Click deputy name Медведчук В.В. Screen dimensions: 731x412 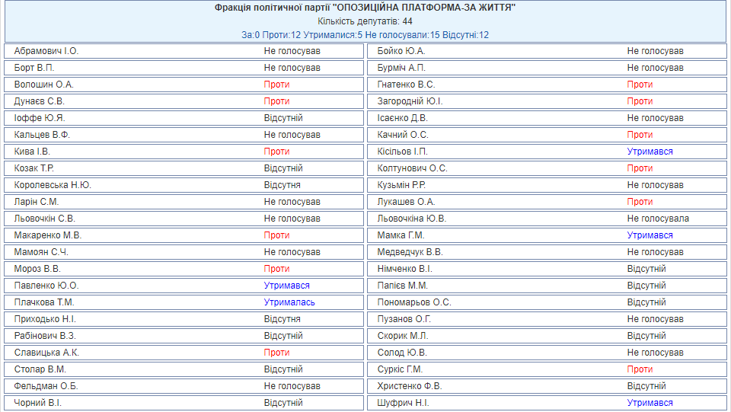pyautogui.click(x=410, y=252)
